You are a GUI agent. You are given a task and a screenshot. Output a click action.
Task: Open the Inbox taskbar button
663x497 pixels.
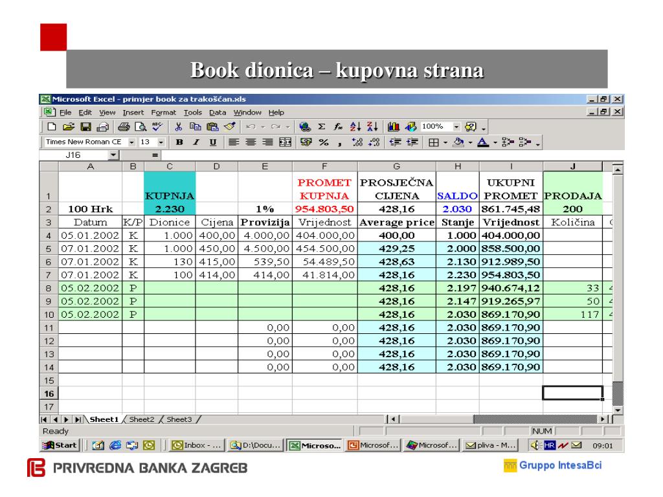197,445
